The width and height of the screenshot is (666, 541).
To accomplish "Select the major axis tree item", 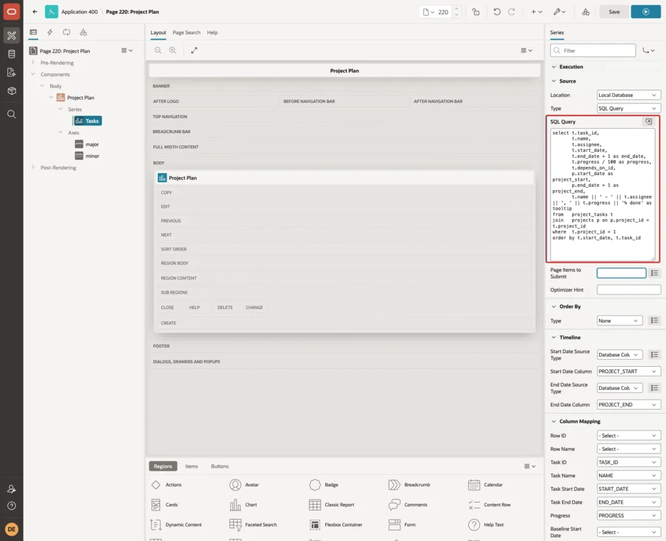I will pyautogui.click(x=87, y=144).
